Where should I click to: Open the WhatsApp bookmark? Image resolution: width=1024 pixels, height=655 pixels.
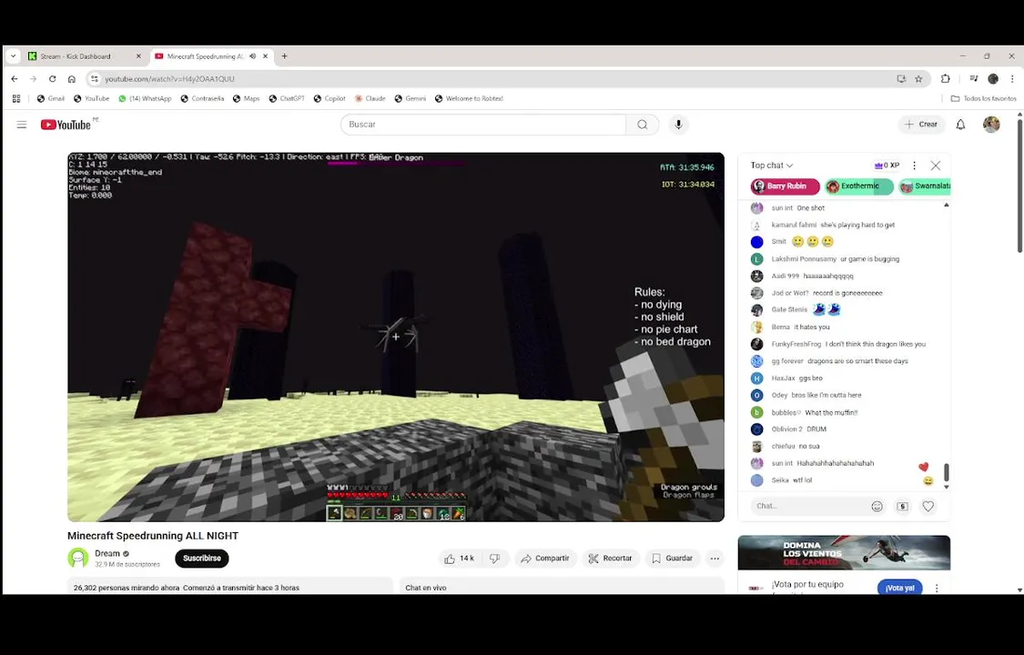pos(145,98)
